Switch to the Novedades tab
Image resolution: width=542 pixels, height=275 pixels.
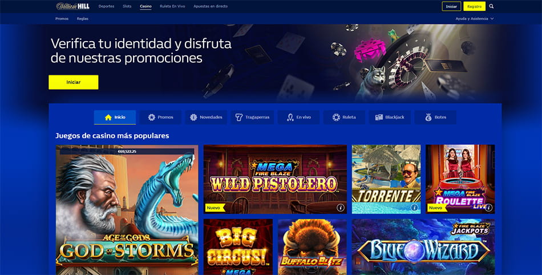[x=206, y=118]
